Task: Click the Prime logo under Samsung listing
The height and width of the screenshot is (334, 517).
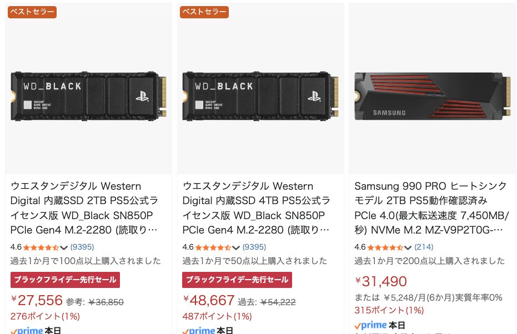Action: pos(370,325)
